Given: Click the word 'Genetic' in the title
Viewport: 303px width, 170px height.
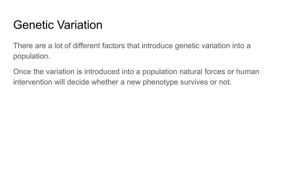Looking at the screenshot, I should pos(33,25).
